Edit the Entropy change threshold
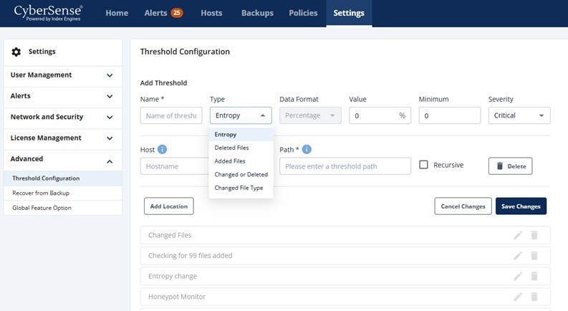 [x=518, y=276]
